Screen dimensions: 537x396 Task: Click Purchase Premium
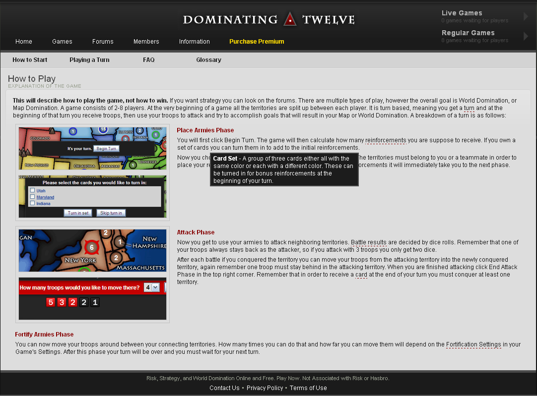click(257, 41)
